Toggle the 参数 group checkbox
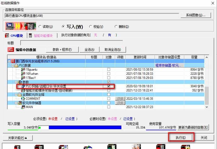The image size is (217, 149). [109, 82]
